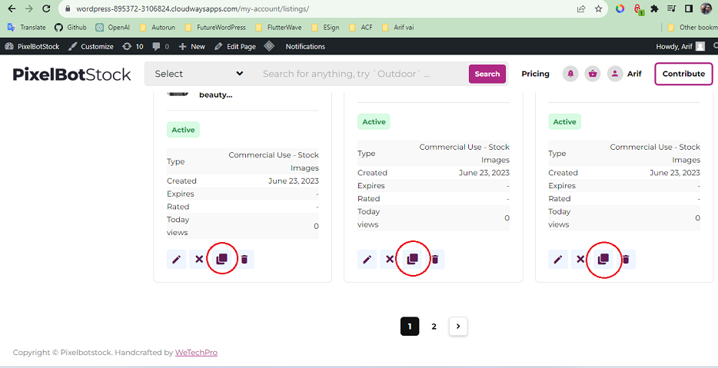Open the ACF bookmarks folder
Screen dimensions: 718x368
click(x=361, y=28)
